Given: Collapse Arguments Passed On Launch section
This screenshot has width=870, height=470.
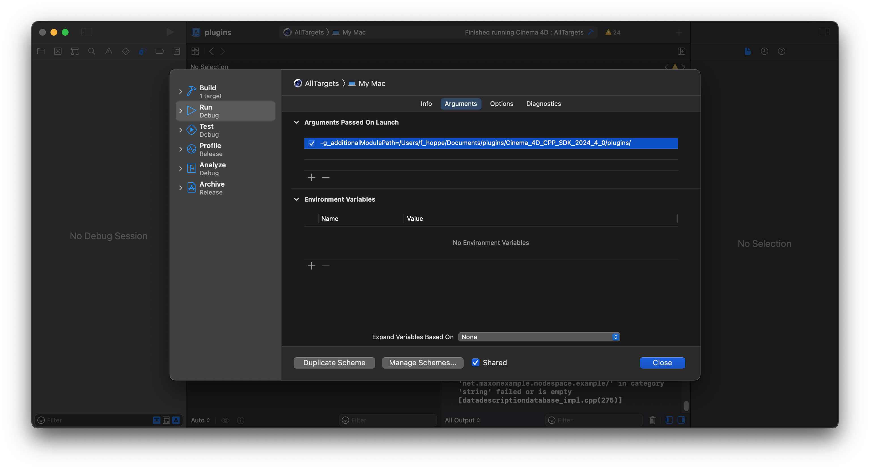Looking at the screenshot, I should [296, 122].
